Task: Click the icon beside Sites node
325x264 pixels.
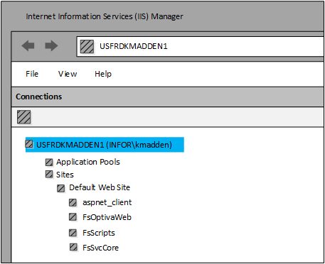Action: pos(49,175)
